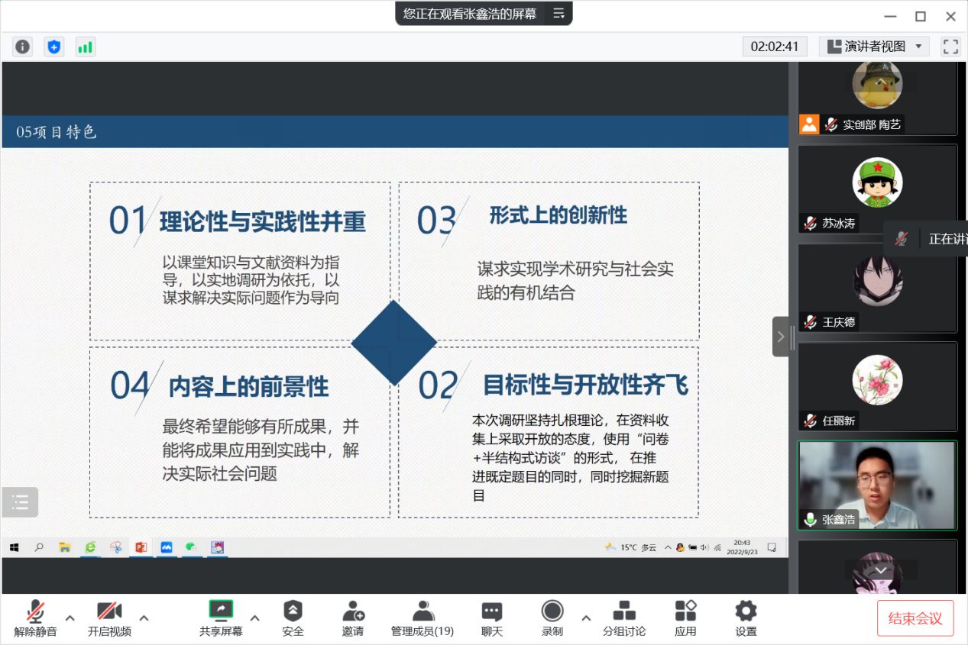Collapse the participant video side panel
This screenshot has height=645, width=968.
tap(780, 337)
